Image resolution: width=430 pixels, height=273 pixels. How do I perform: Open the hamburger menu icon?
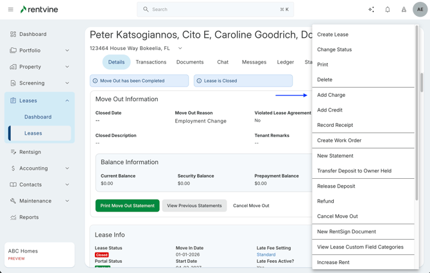click(10, 10)
